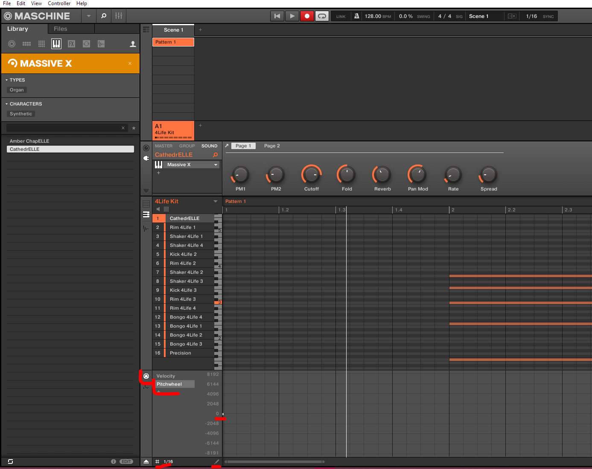Add a new scene with plus button
592x469 pixels.
200,30
